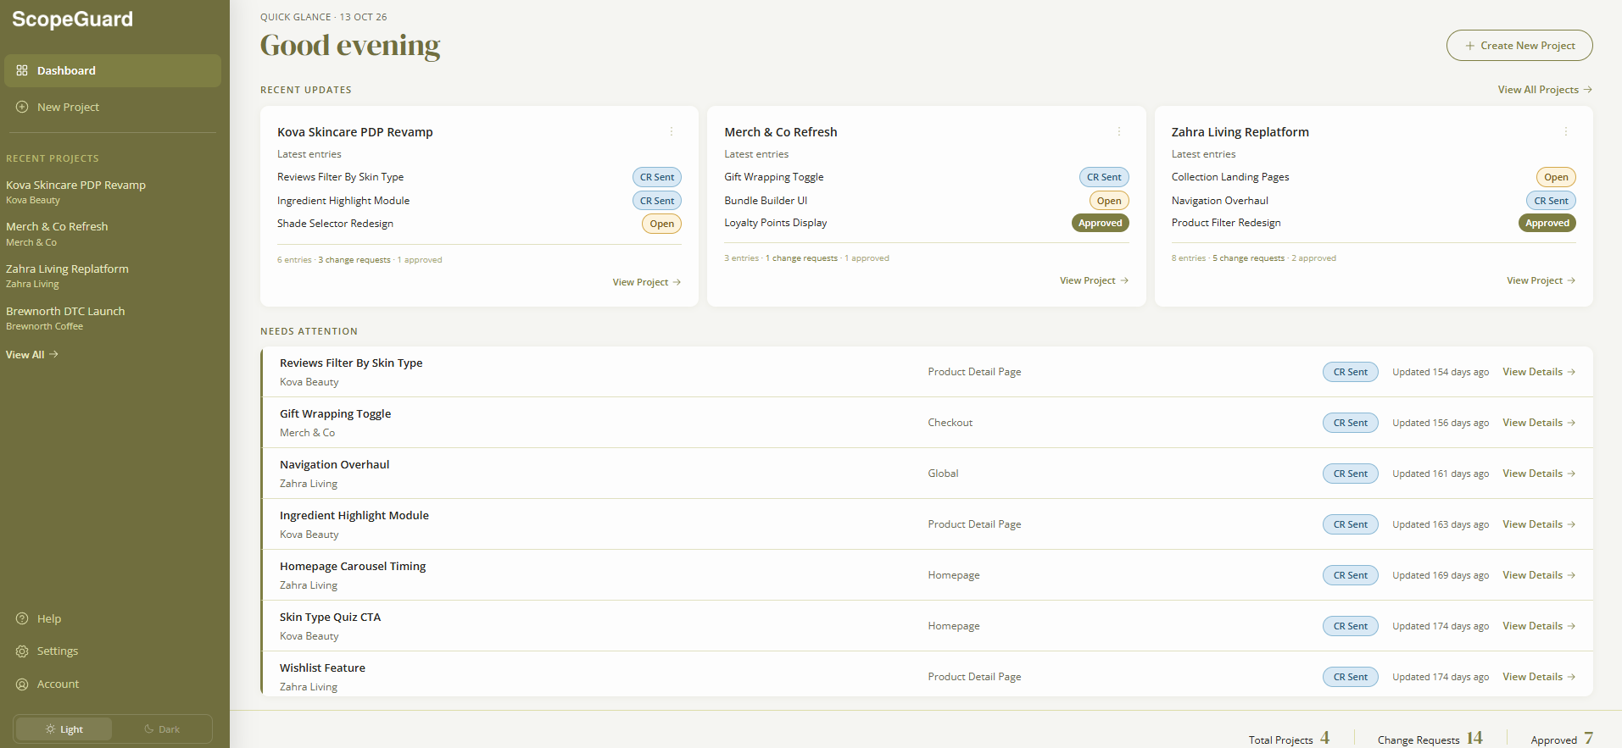
Task: Click the Help question-mark icon
Action: click(22, 618)
